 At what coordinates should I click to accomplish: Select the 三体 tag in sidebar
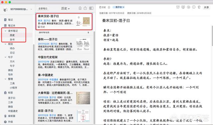(x=10, y=102)
